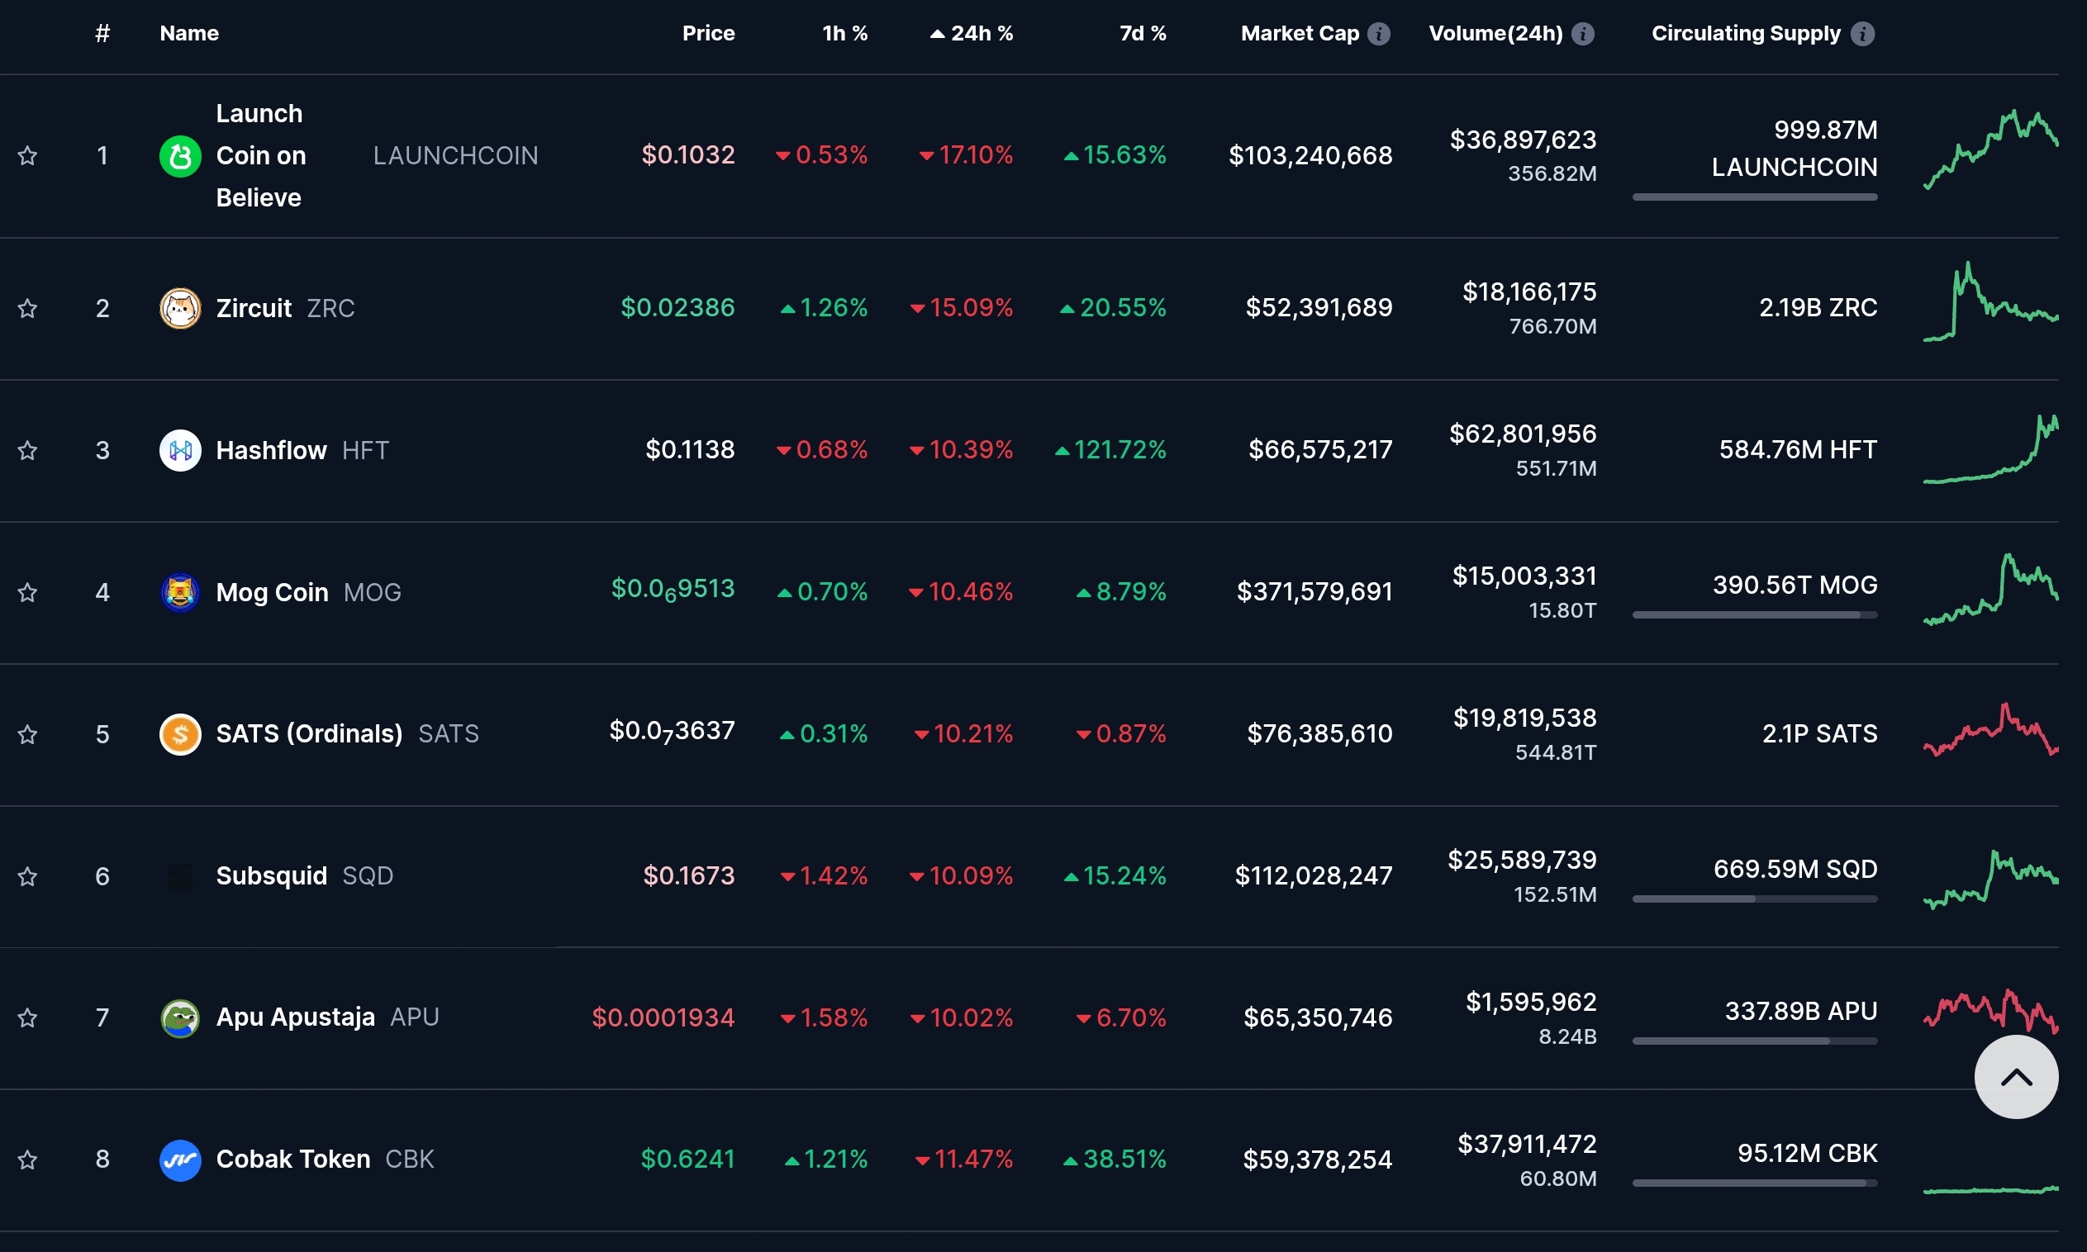Add Subsquid to watchlist with the star
This screenshot has height=1252, width=2087.
[x=28, y=875]
